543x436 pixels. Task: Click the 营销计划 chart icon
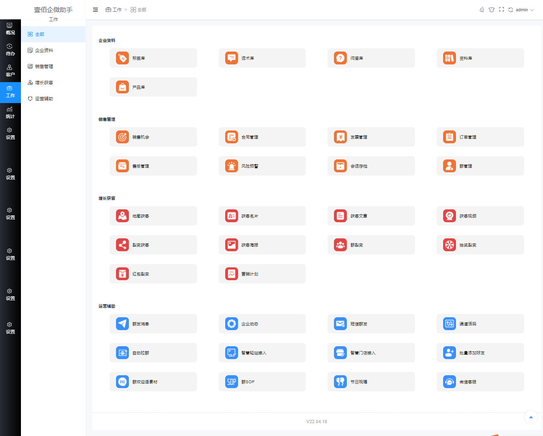[x=232, y=274]
